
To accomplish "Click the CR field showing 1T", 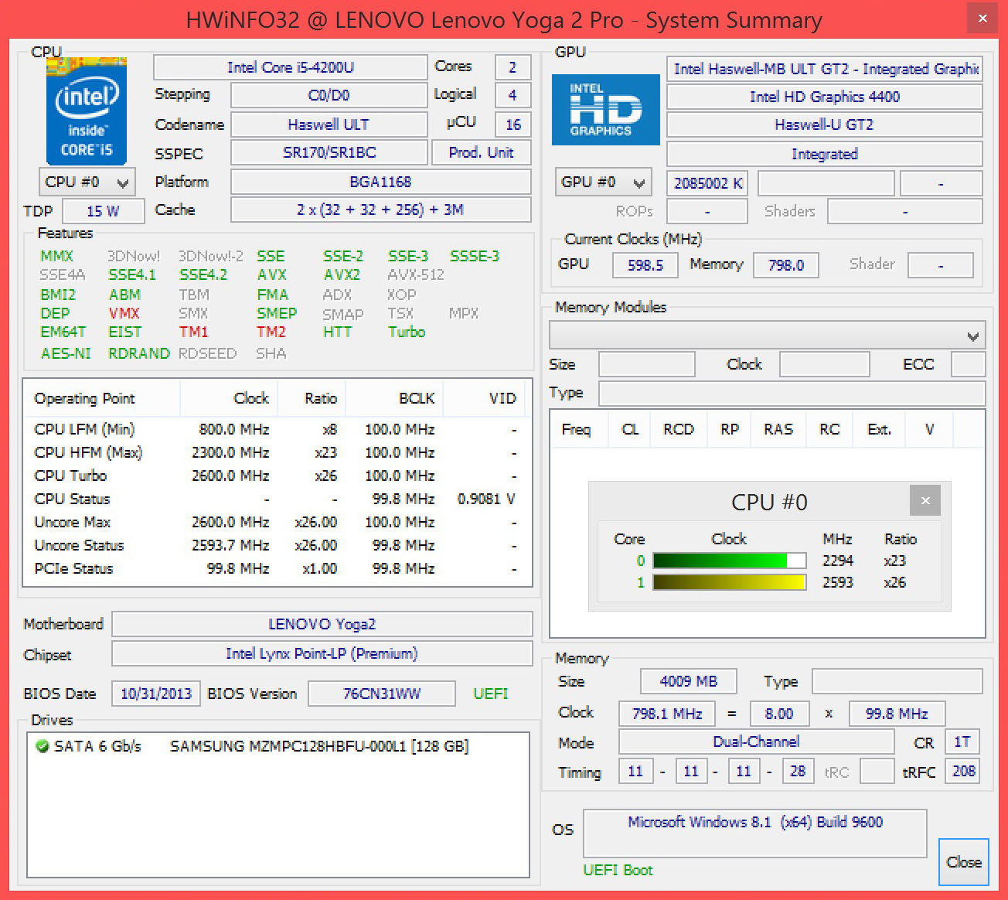I will point(962,741).
